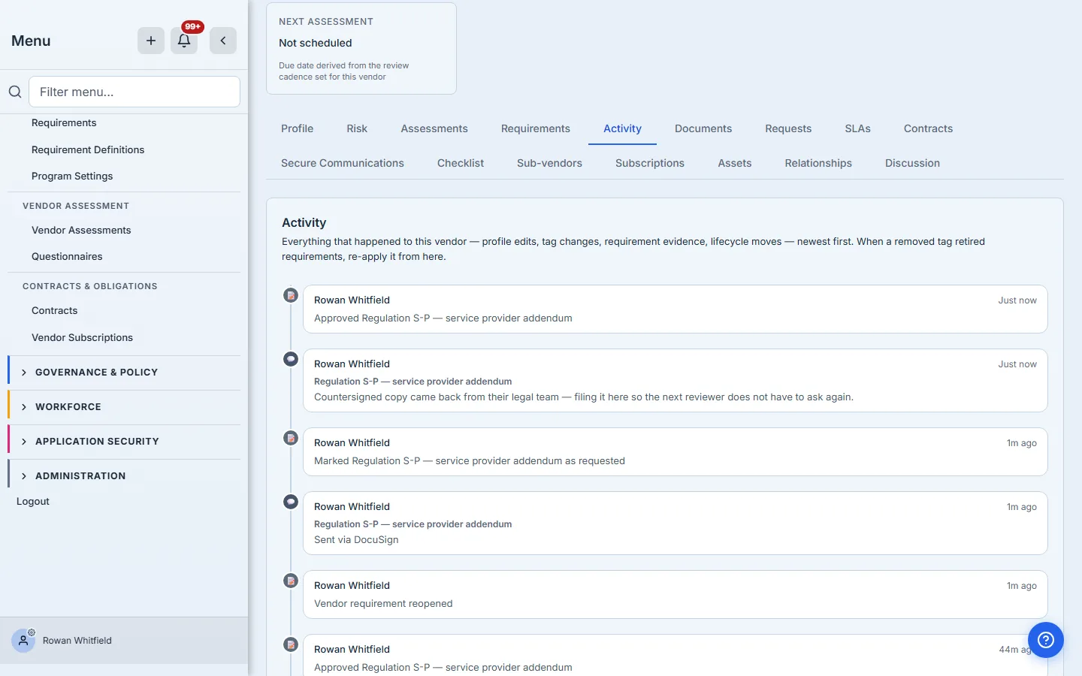Click the plus add button in menu header
Image resolution: width=1082 pixels, height=676 pixels.
151,41
